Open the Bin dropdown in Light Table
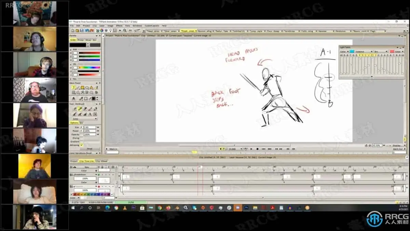410x231 pixels. tap(381, 52)
